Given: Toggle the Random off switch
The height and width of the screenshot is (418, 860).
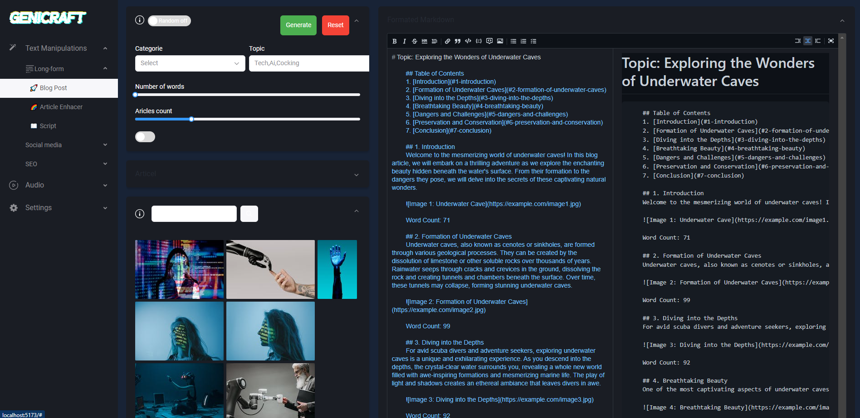Looking at the screenshot, I should (x=169, y=21).
